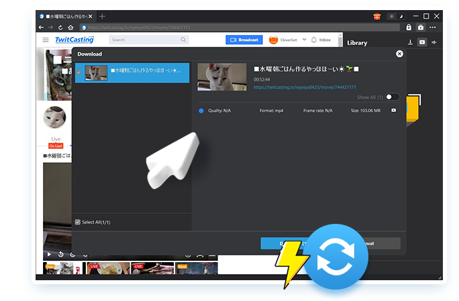Click the magnifier search icon
The height and width of the screenshot is (301, 459).
[183, 40]
